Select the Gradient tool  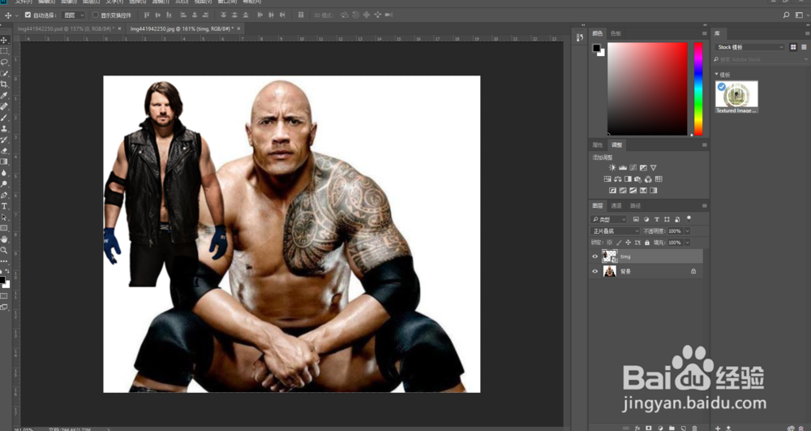(4, 162)
